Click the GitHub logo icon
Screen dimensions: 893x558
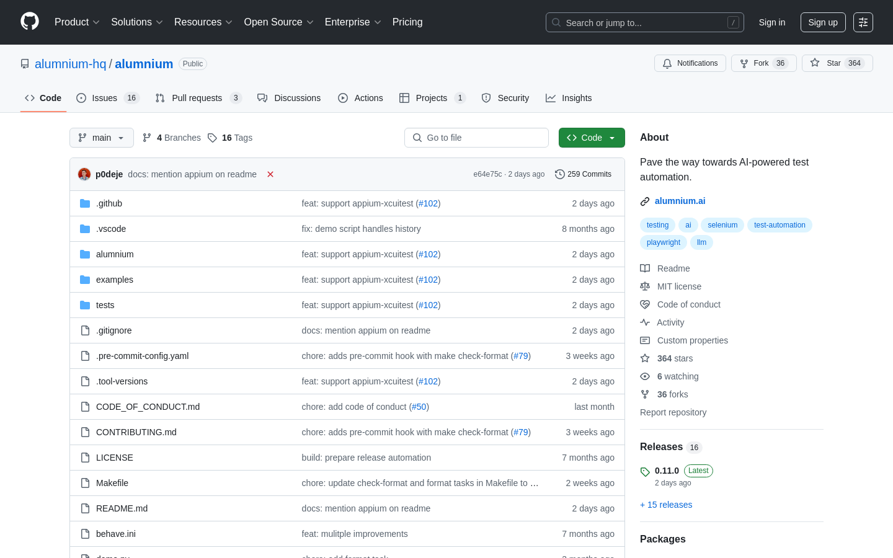(x=30, y=22)
